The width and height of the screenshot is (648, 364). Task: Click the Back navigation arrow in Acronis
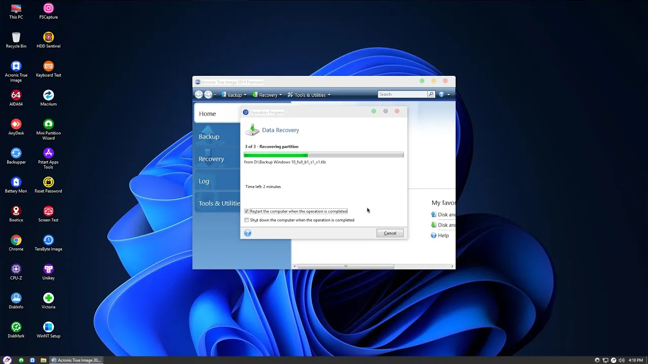click(x=199, y=95)
